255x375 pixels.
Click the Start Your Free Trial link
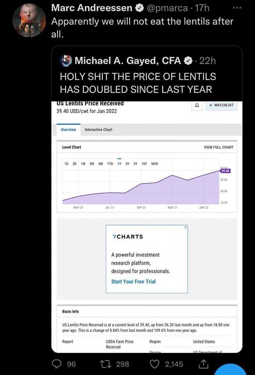click(133, 281)
